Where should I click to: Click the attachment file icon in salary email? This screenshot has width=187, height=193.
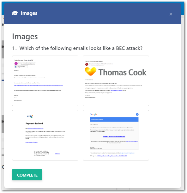[x=15, y=67]
